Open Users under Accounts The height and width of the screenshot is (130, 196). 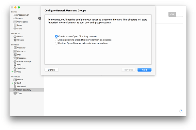click(20, 37)
